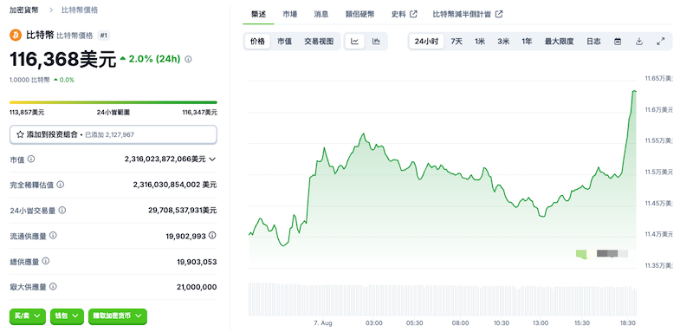The image size is (693, 332).
Task: Click info icon beside 完全稀釋估值
Action: point(61,185)
